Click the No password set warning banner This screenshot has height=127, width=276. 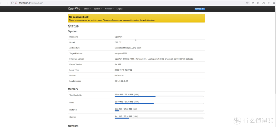click(136, 18)
